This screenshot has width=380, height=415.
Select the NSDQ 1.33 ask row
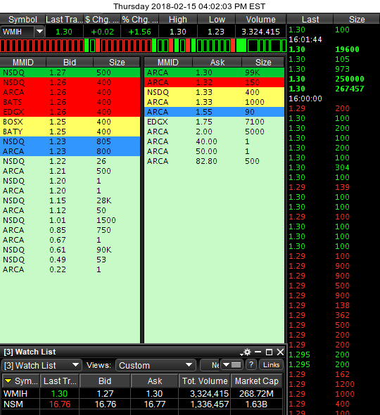[214, 92]
